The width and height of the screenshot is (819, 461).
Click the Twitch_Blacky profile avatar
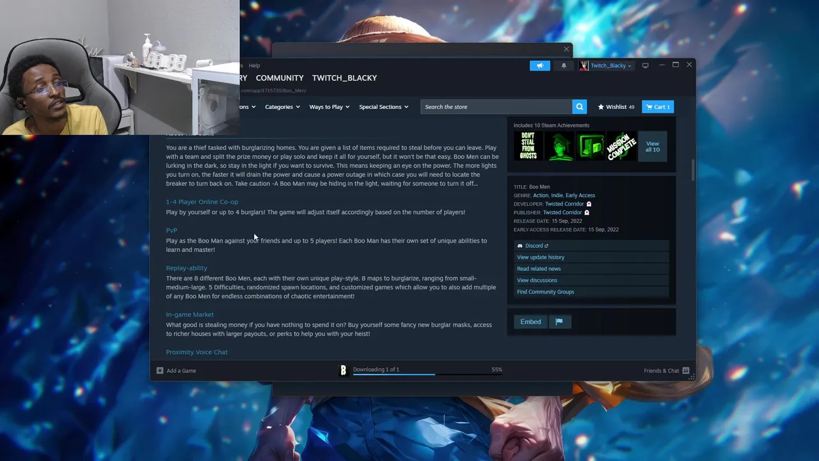pyautogui.click(x=584, y=65)
